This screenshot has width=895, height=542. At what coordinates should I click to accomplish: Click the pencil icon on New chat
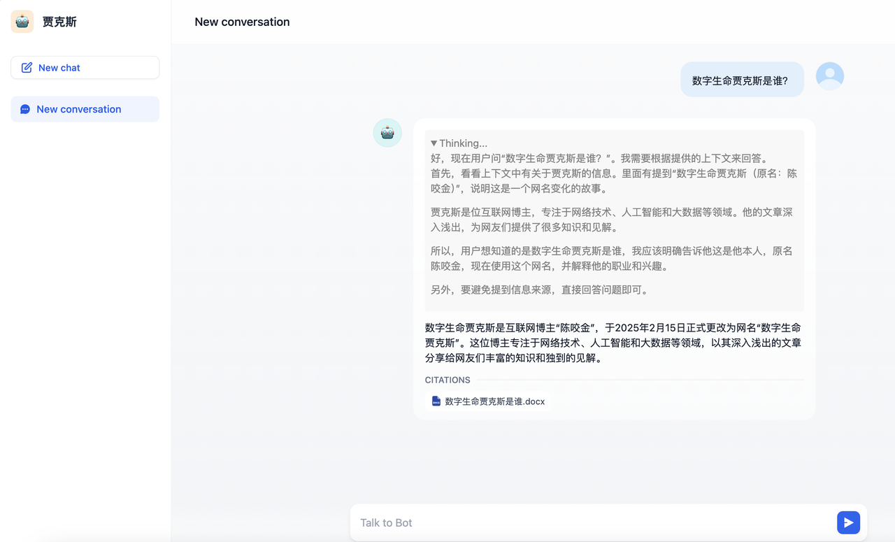click(27, 68)
